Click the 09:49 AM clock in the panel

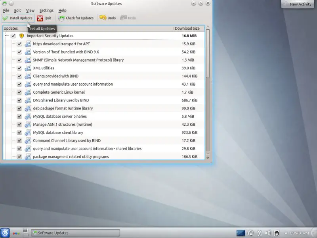point(299,233)
